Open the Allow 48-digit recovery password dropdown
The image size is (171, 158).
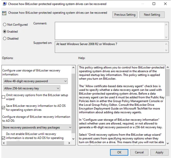tap(36, 81)
